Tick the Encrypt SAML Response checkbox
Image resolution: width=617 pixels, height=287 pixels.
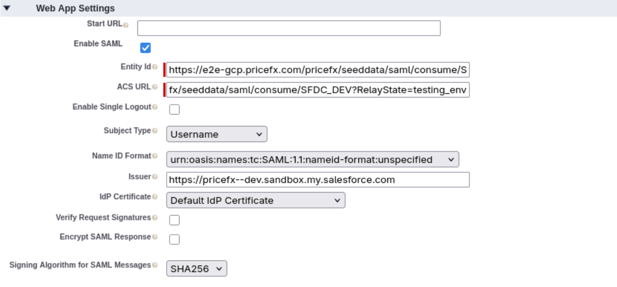click(175, 239)
